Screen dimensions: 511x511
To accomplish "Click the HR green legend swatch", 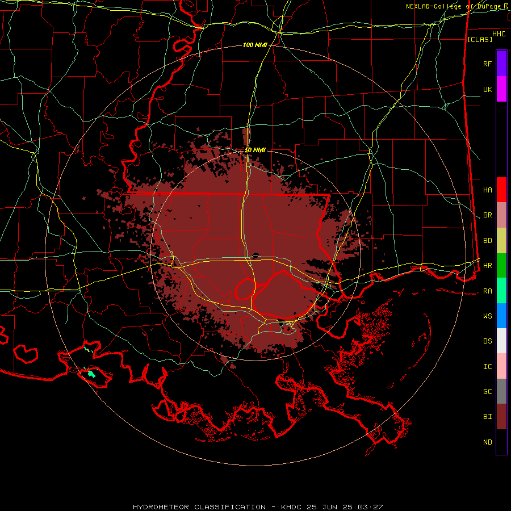I will [x=501, y=266].
